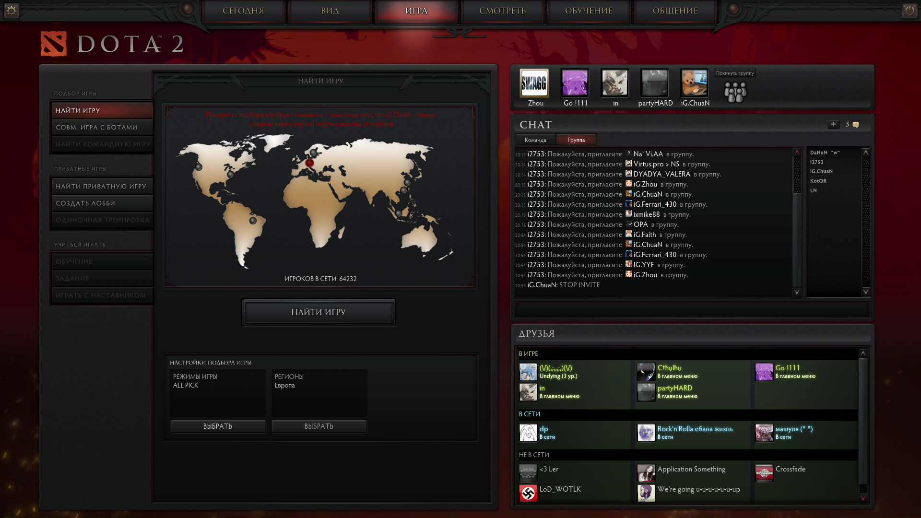This screenshot has width=921, height=518.
Task: Click the chat bubble members icon
Action: [856, 125]
